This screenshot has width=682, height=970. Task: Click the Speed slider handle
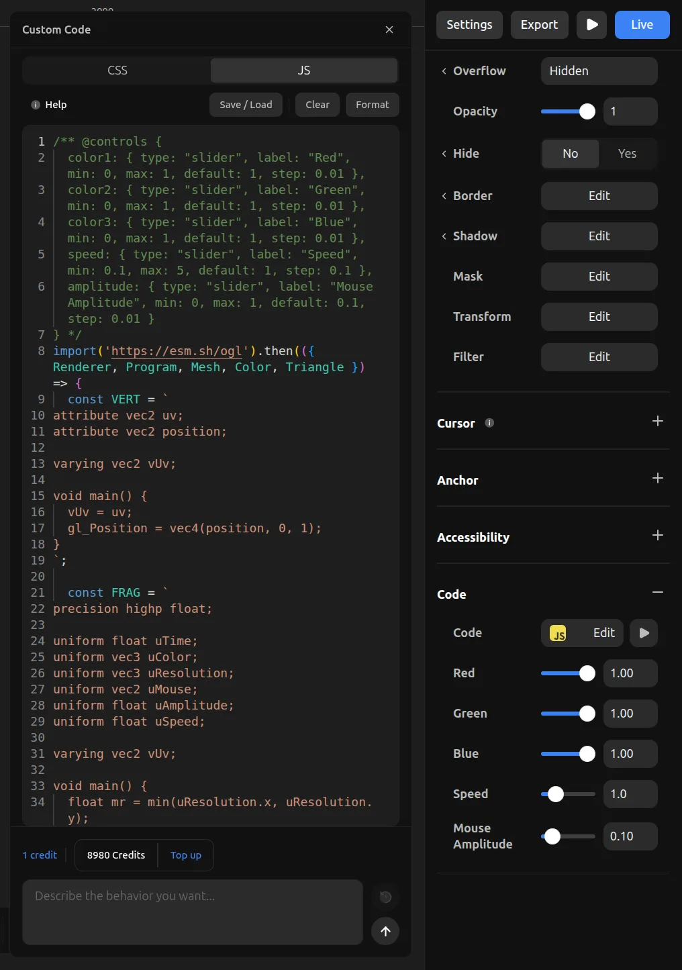(x=556, y=794)
